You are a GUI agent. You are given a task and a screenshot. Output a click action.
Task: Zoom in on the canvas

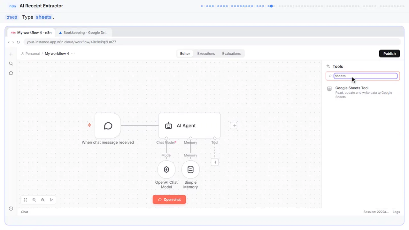(x=34, y=200)
